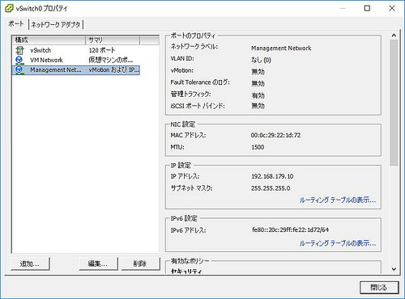The height and width of the screenshot is (299, 405).
Task: Click the IPv6 address fe80::20c:29ff:fe22:1d72/64
Action: (290, 230)
